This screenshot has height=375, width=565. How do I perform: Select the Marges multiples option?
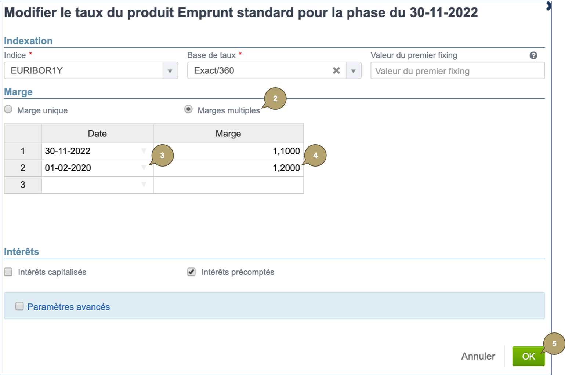click(x=188, y=109)
